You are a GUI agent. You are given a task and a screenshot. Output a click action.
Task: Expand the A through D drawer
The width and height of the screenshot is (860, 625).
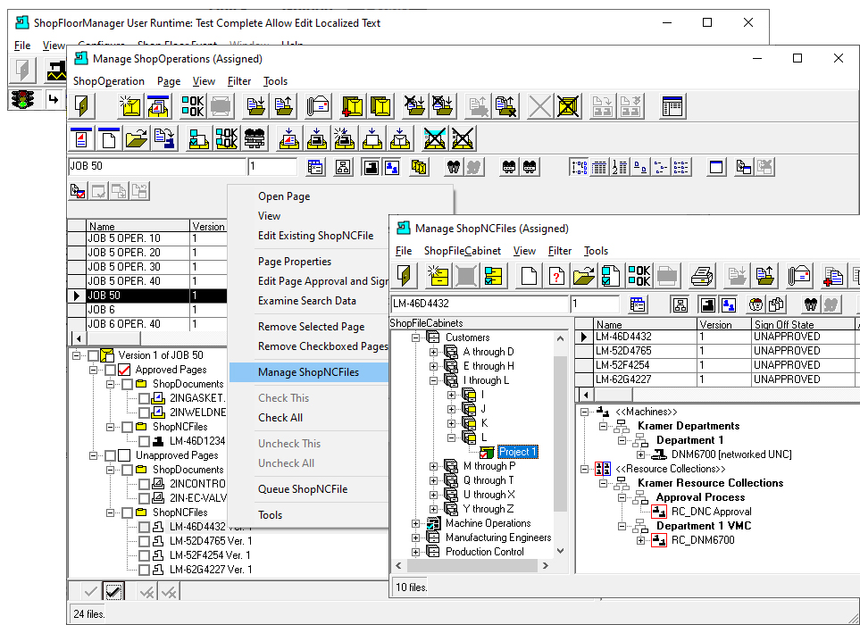[x=433, y=352]
